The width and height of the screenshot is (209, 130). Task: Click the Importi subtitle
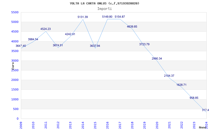click(104, 9)
